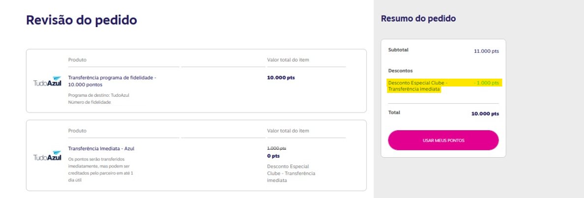The width and height of the screenshot is (584, 198).
Task: Click the Subtotal label in the order summary
Action: click(x=398, y=50)
